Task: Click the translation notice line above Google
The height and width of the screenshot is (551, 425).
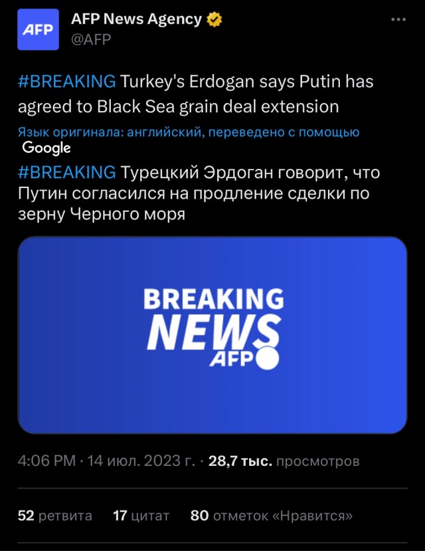Action: coord(188,132)
